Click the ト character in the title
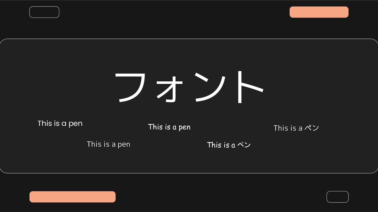This screenshot has width=378, height=212. coord(250,87)
